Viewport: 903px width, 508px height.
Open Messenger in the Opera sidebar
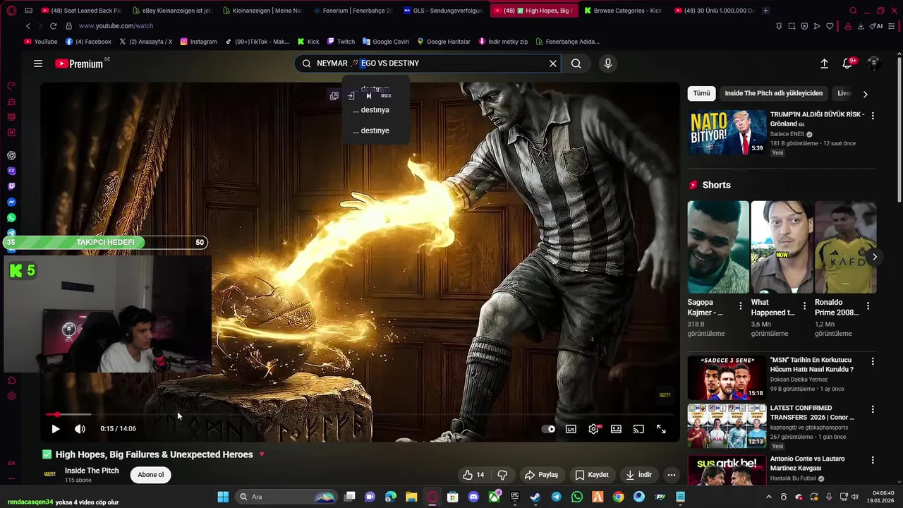point(11,202)
